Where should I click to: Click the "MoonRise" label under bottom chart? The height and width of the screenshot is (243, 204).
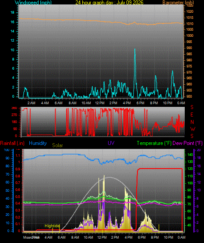[x=31, y=237]
